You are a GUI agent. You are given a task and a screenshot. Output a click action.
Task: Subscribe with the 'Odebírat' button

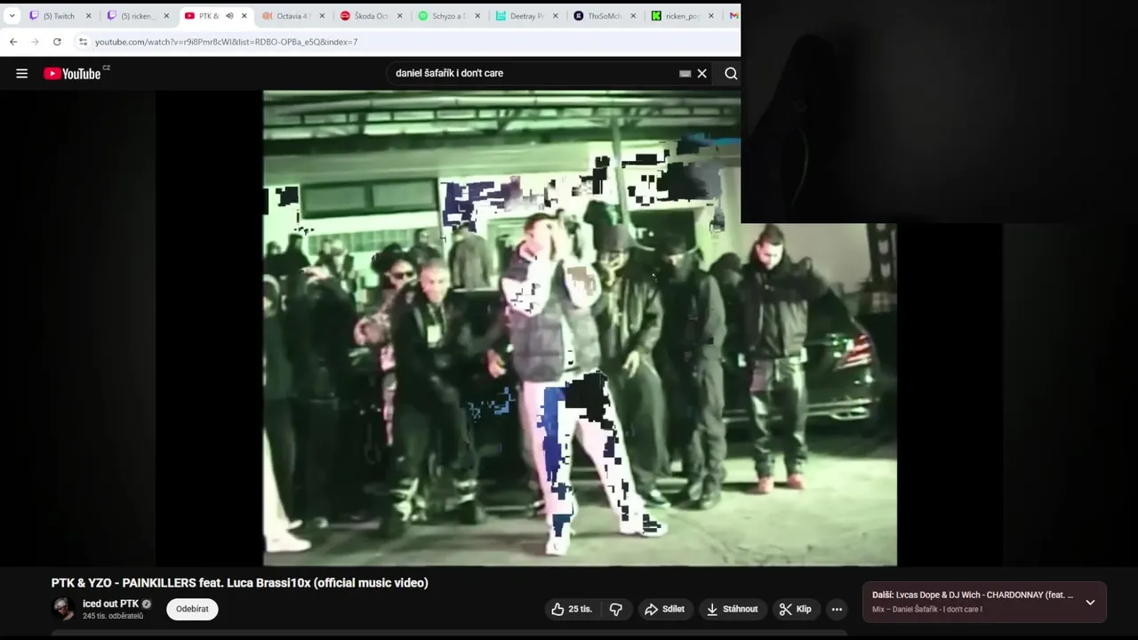pos(192,609)
